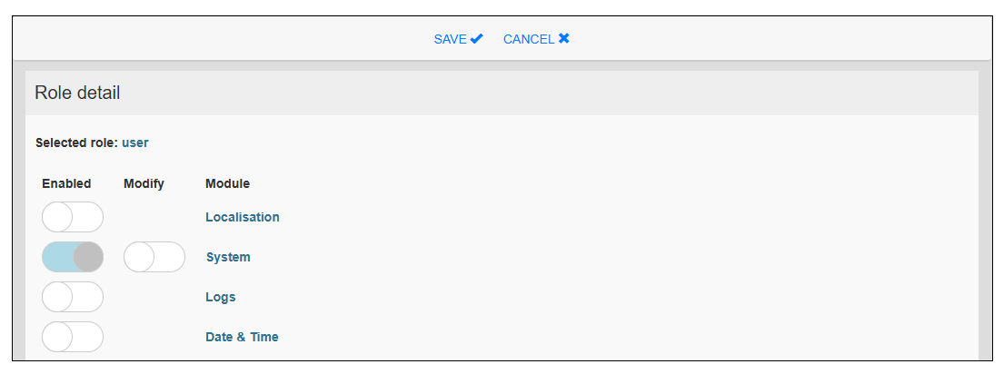Click the gray knob on System switch
The image size is (1004, 374).
coord(88,258)
